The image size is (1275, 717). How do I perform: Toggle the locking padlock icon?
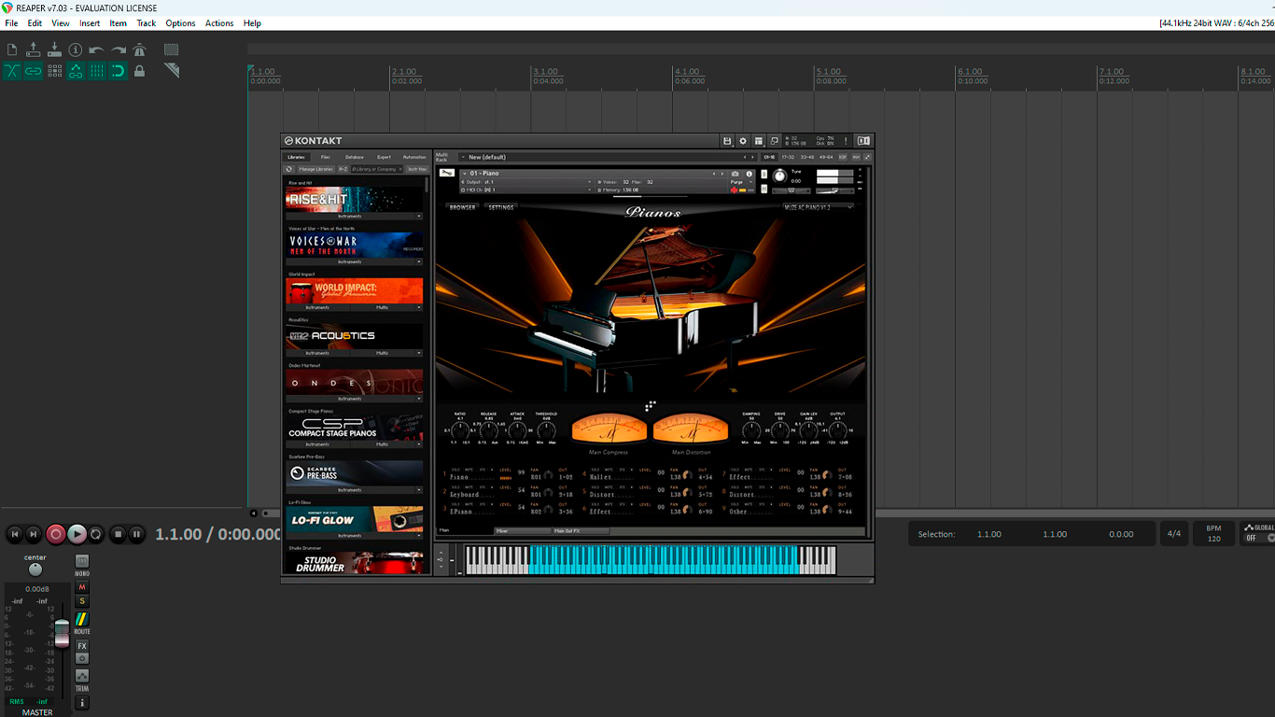coord(140,71)
